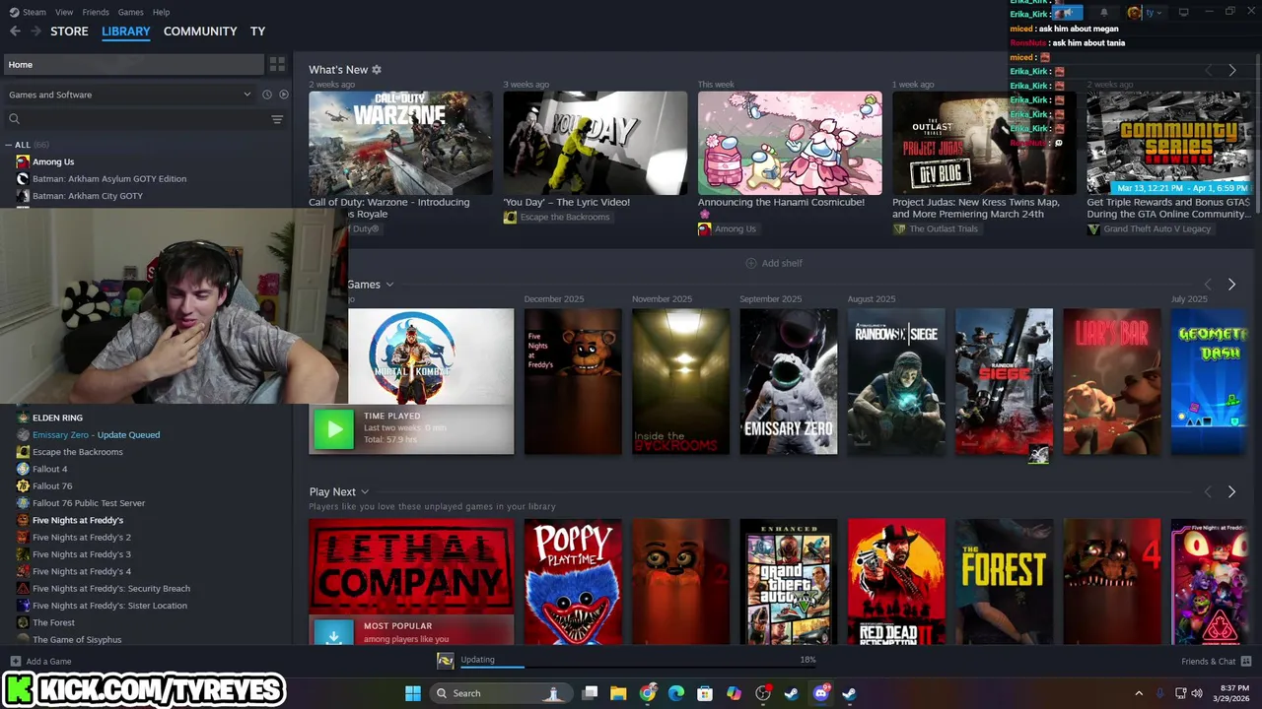1262x709 pixels.
Task: Select Fallout 4 in library list
Action: 50,469
